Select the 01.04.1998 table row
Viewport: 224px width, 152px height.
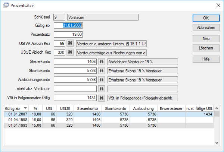coord(109,120)
